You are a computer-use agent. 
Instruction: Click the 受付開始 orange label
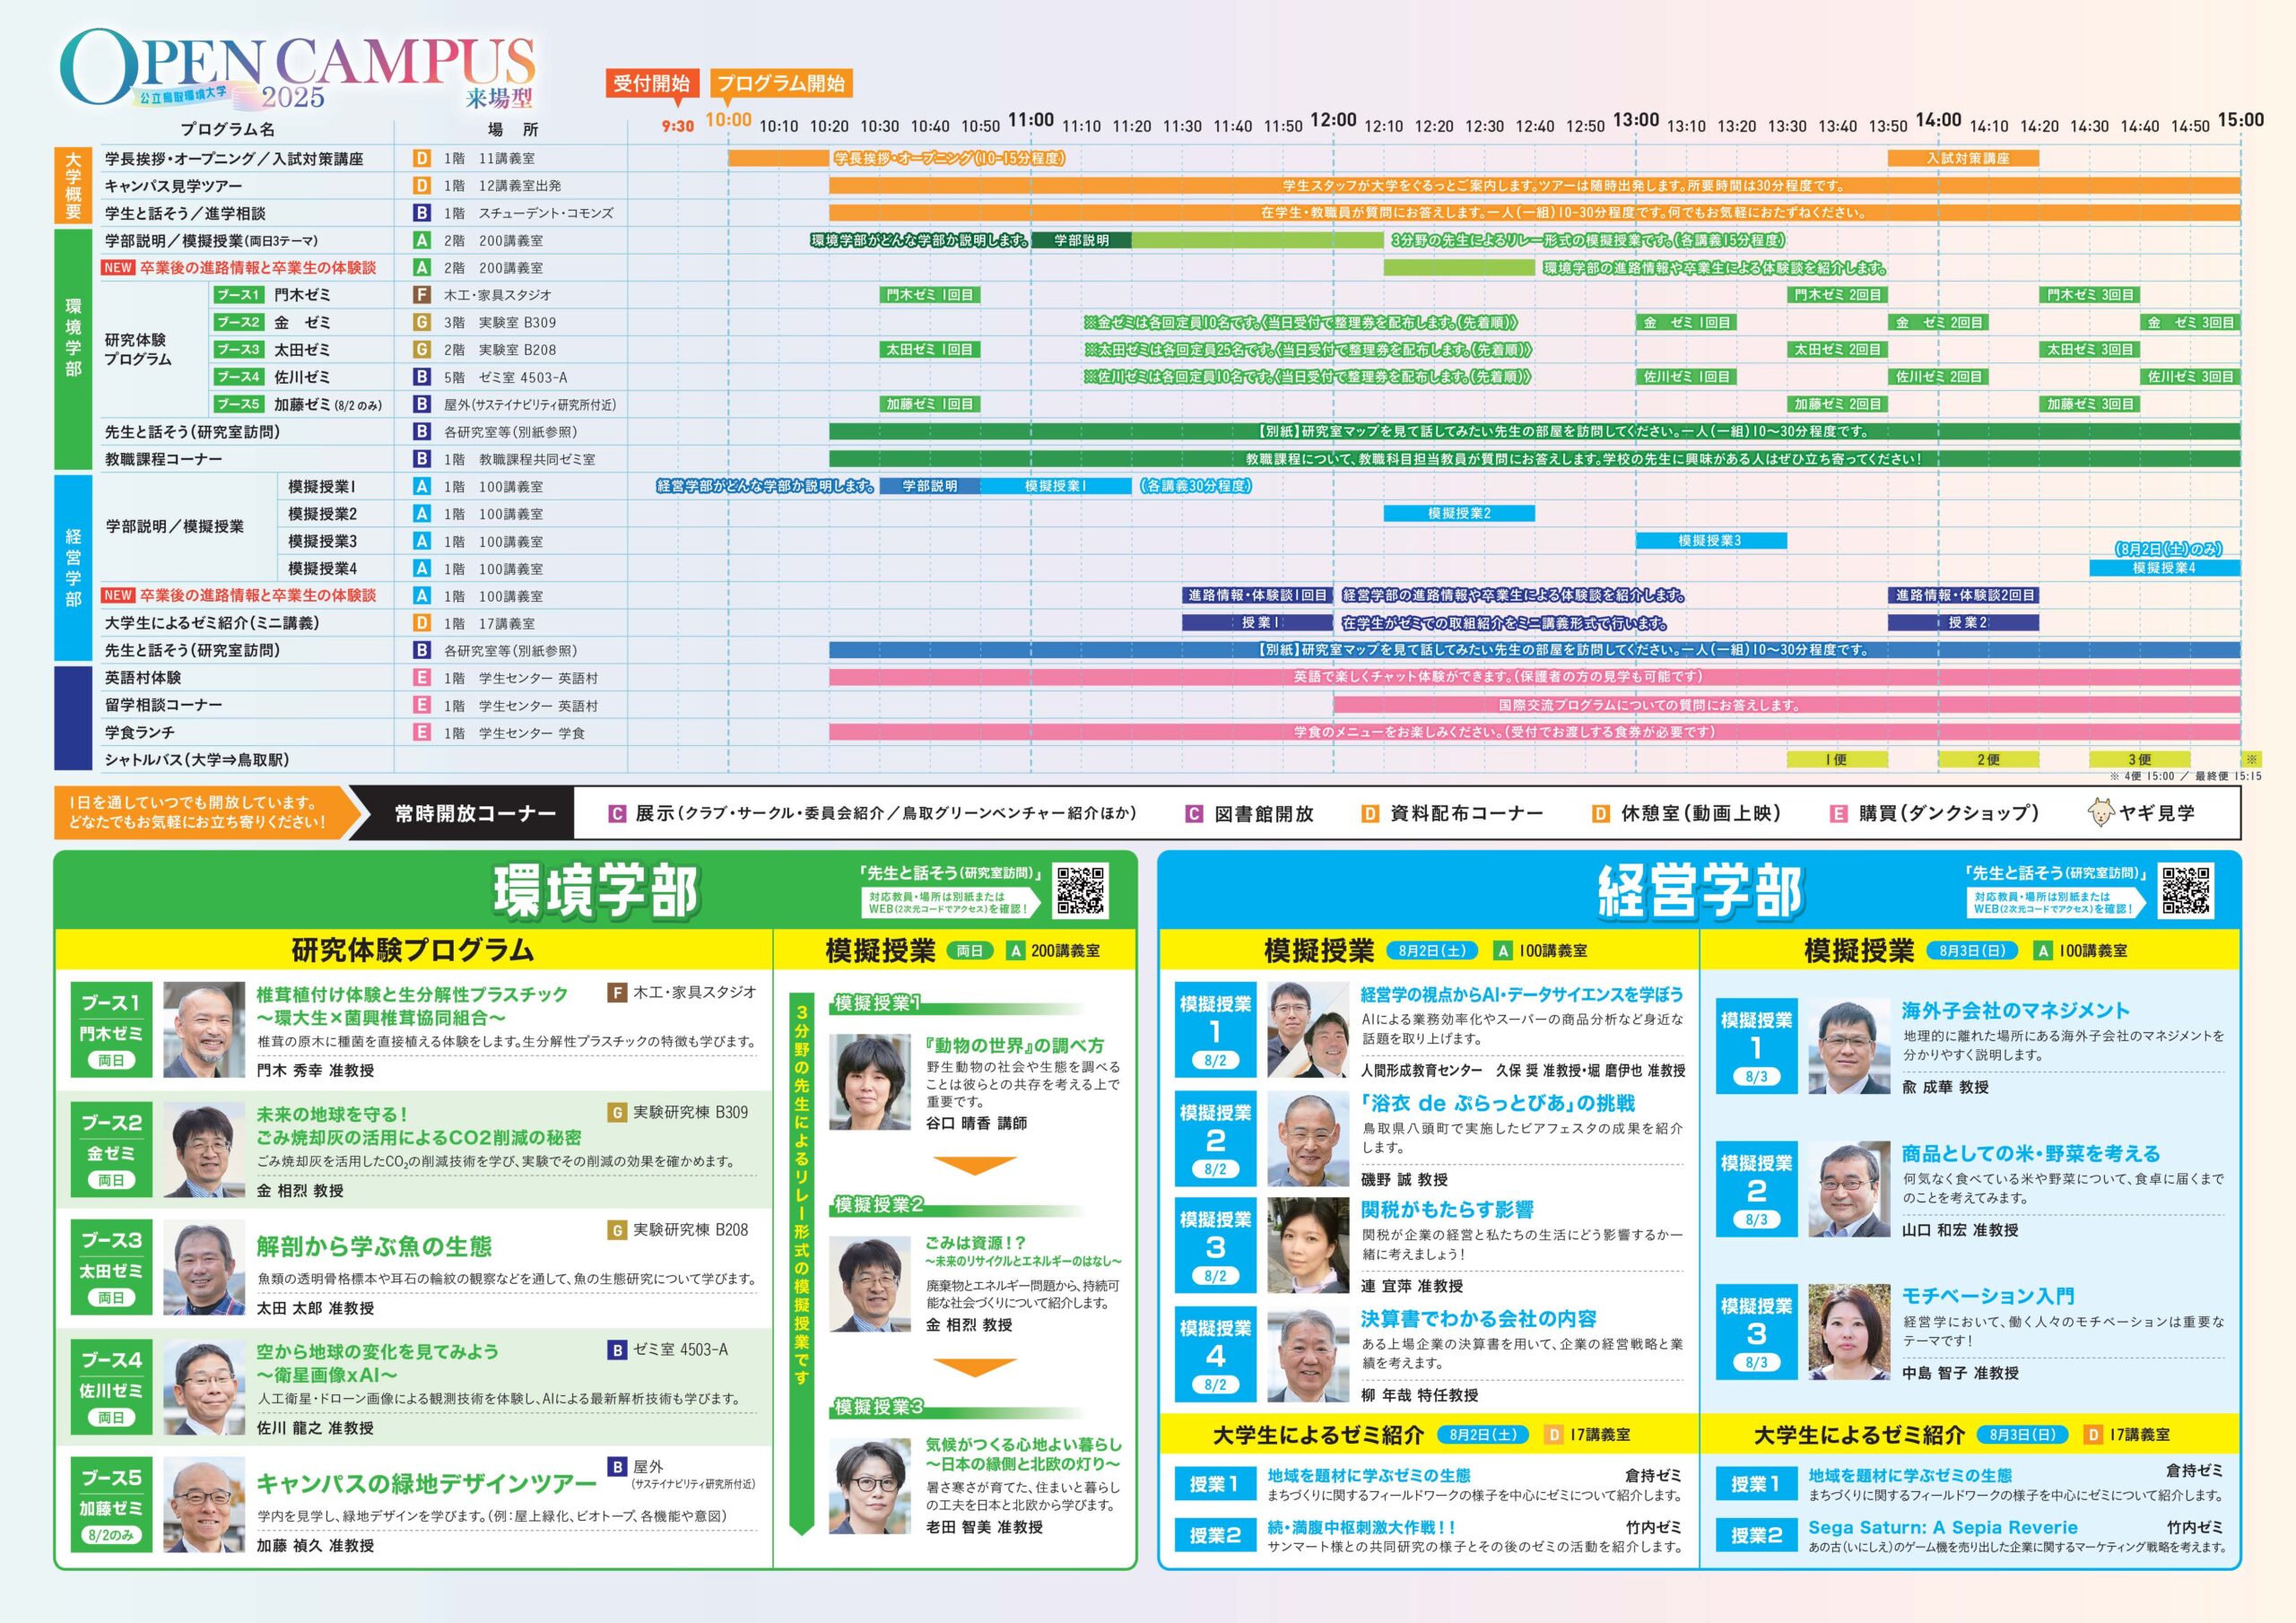click(x=651, y=84)
